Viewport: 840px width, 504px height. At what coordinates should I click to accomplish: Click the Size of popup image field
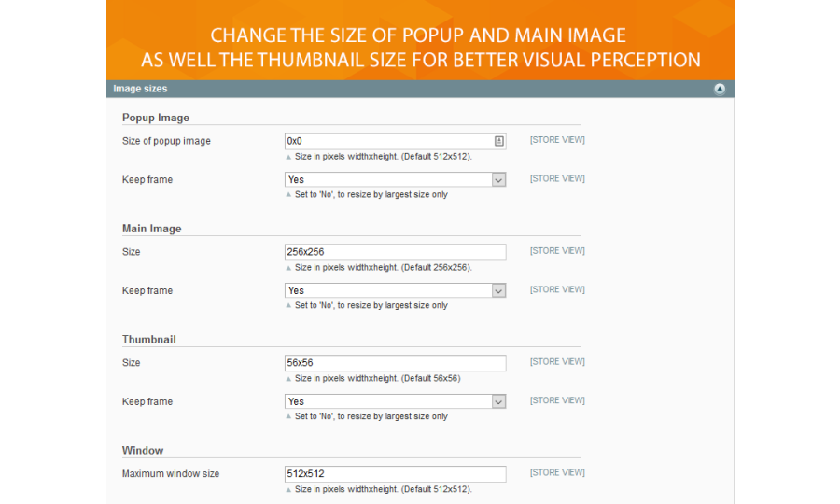(387, 141)
